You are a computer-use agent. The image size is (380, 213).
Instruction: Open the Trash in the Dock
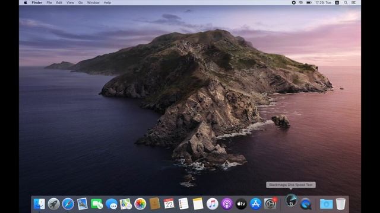(x=340, y=204)
